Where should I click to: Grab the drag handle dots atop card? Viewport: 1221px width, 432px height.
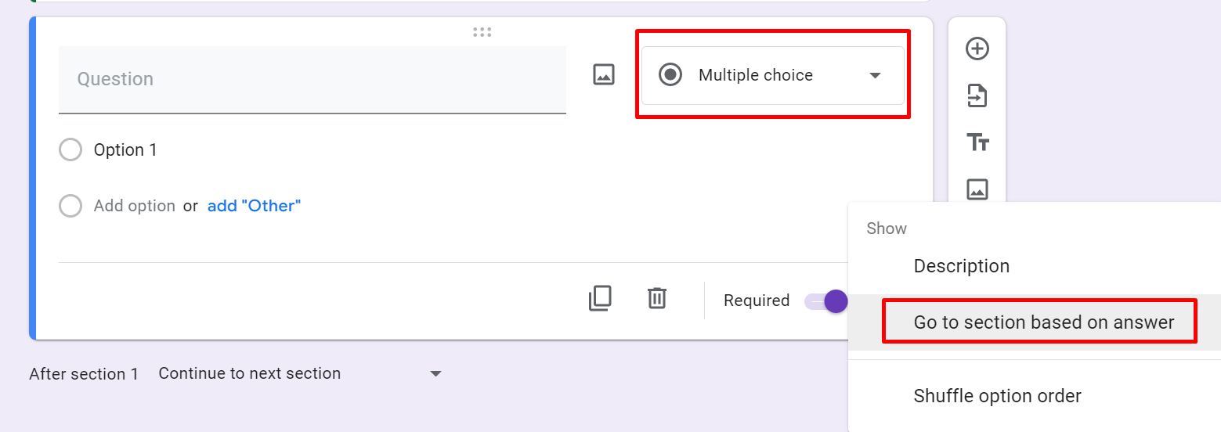tap(482, 32)
